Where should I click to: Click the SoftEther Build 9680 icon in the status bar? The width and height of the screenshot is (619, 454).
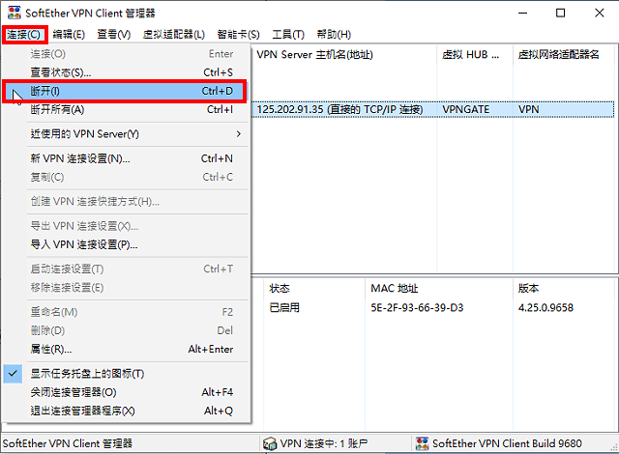pos(422,443)
